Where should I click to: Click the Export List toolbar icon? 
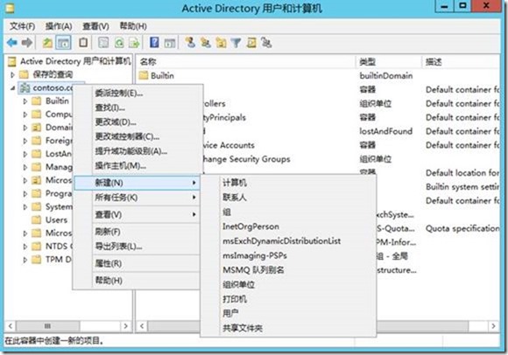(134, 43)
